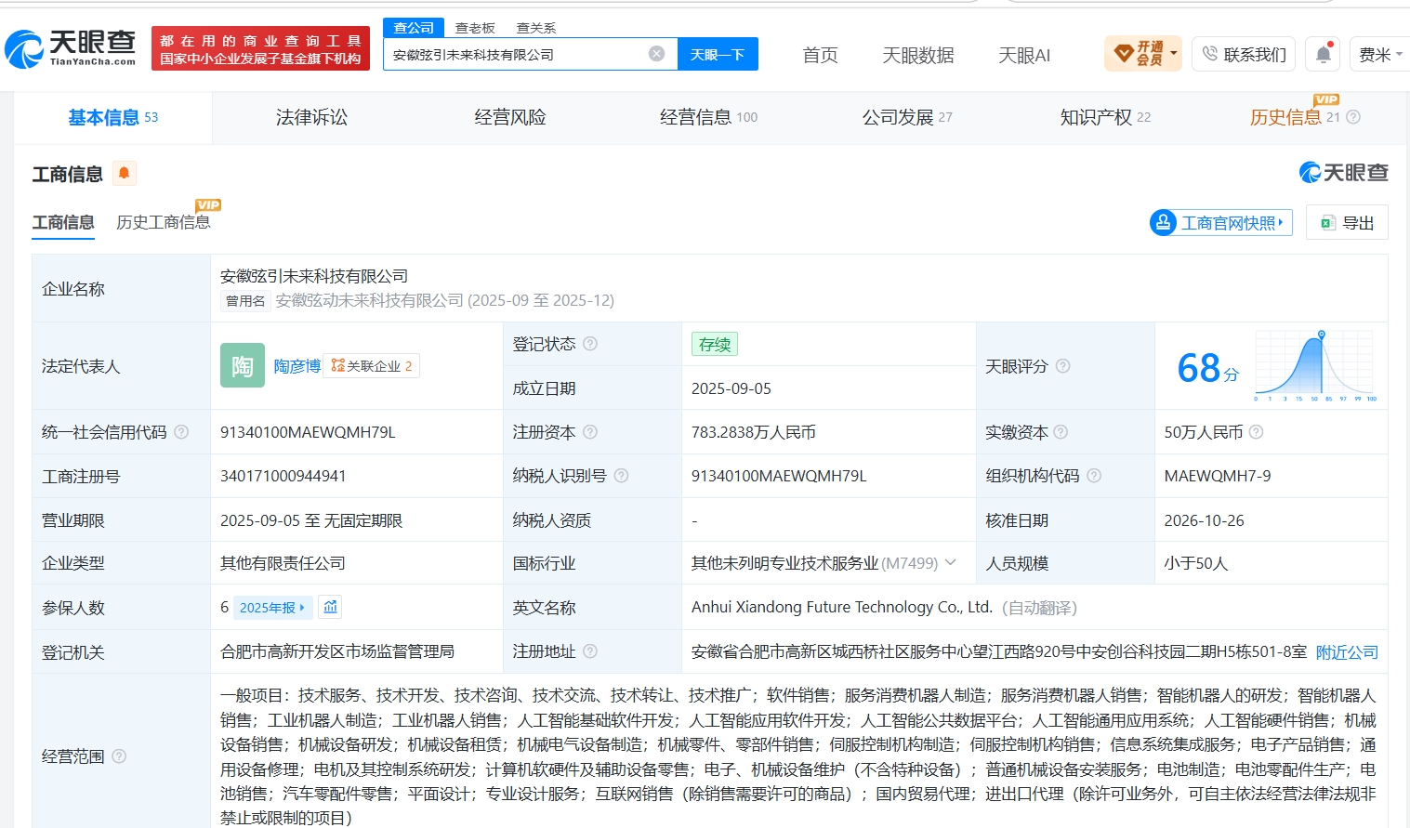Switch to 经营风险 tab
This screenshot has width=1410, height=828.
[x=510, y=117]
